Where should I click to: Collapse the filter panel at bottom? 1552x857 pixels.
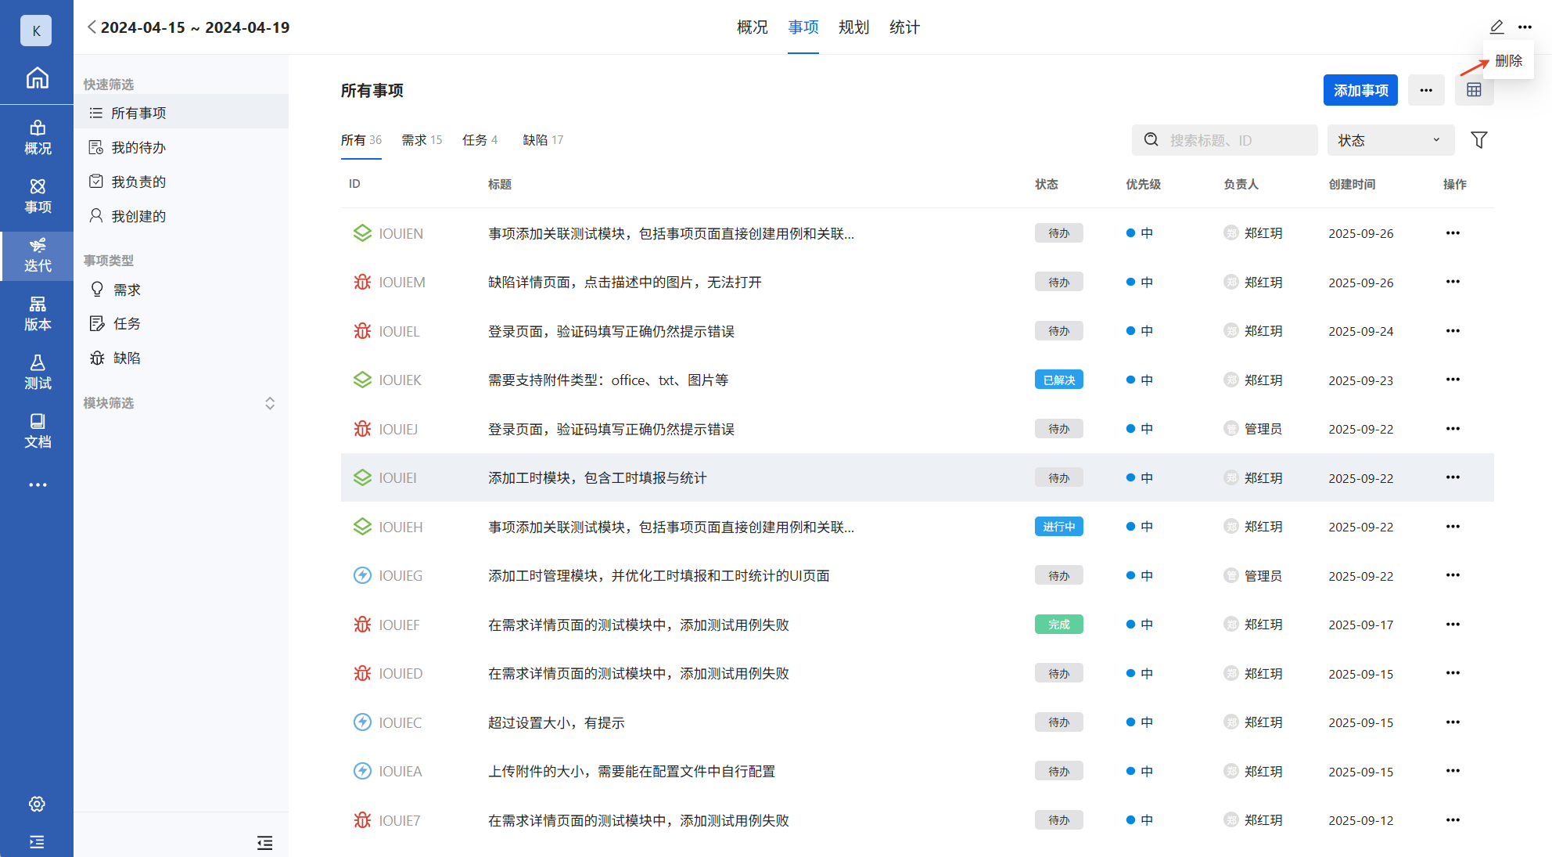point(264,842)
